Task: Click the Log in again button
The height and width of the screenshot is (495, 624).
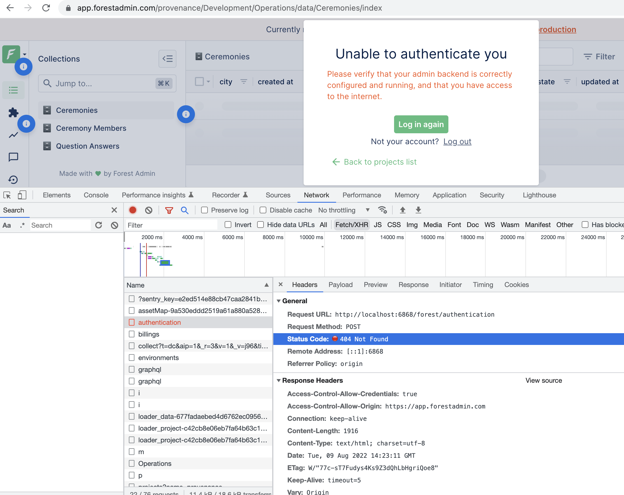Action: tap(421, 124)
